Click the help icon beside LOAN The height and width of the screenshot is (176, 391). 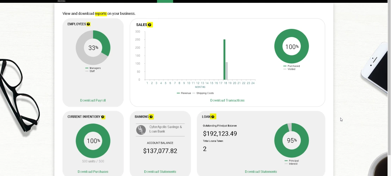(213, 117)
